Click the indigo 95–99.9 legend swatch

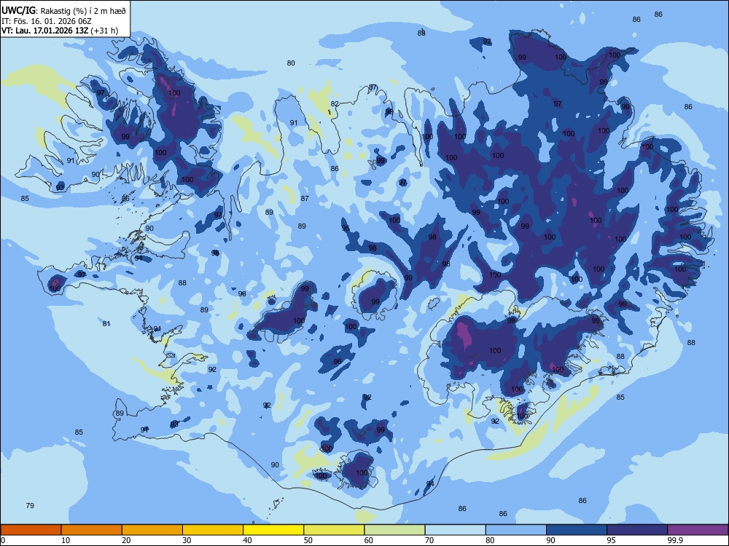(637, 530)
